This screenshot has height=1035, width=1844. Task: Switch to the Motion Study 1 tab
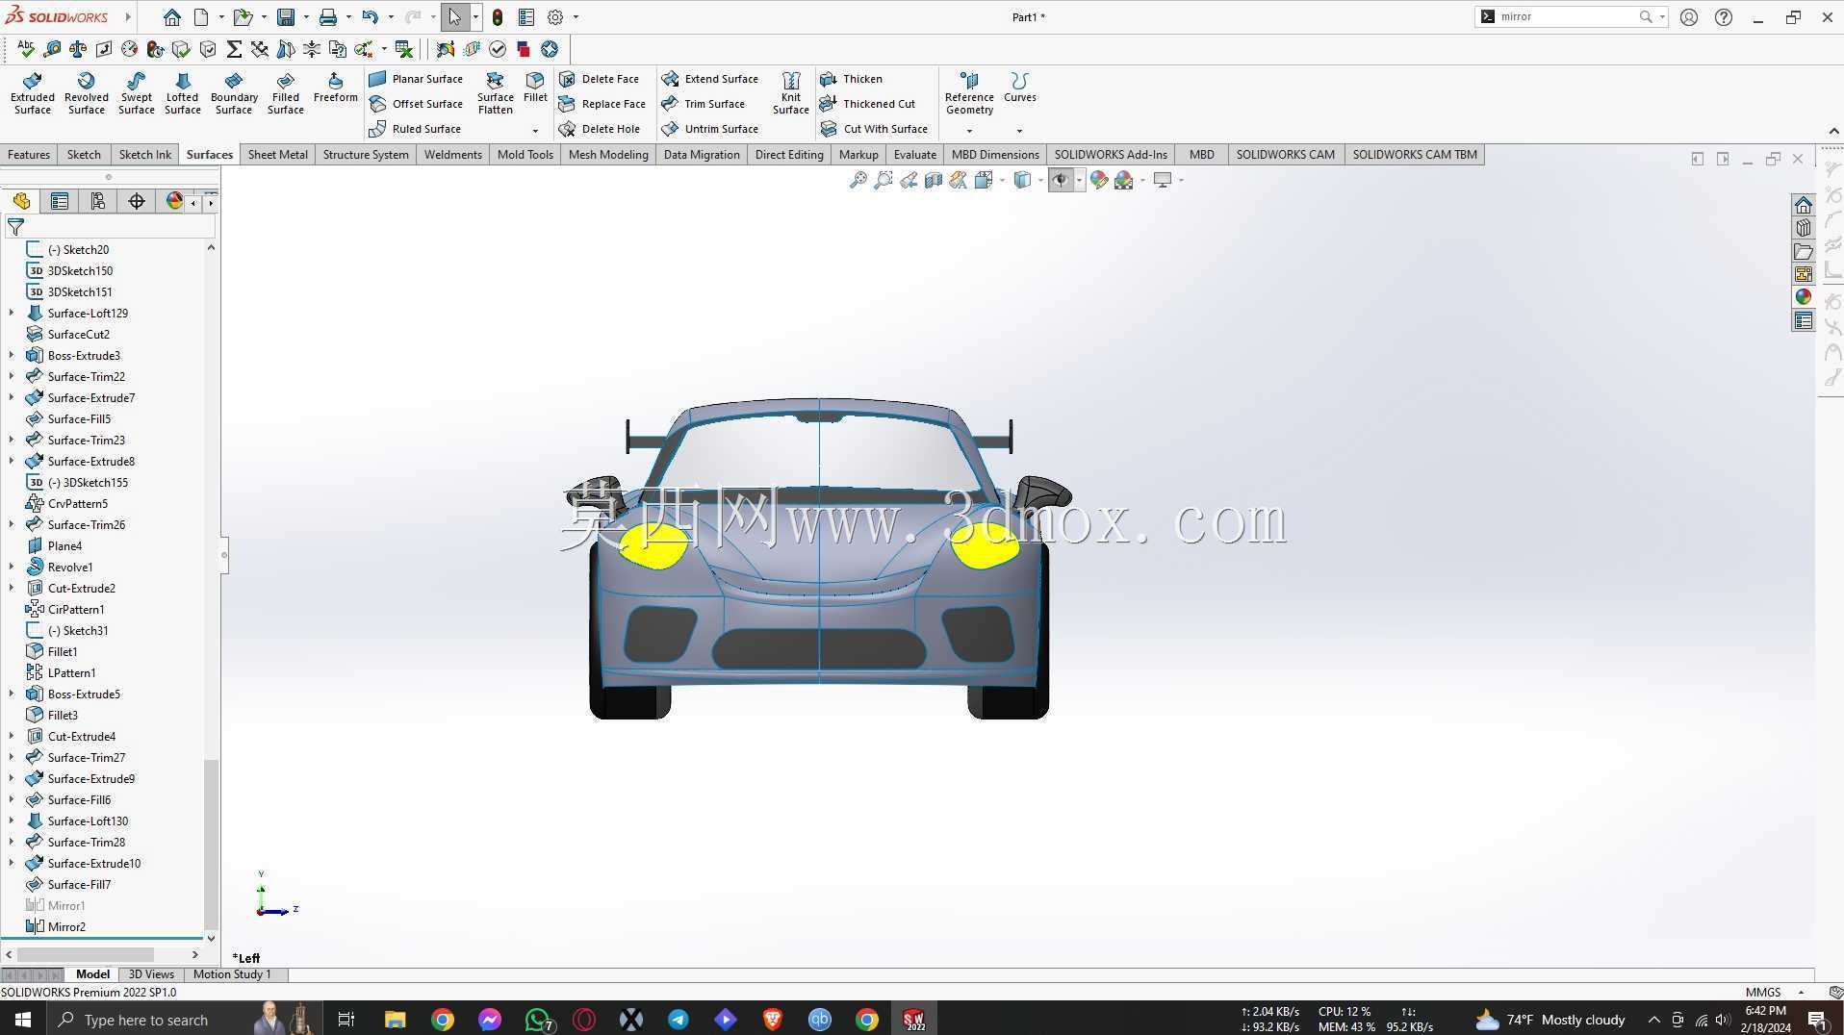[x=232, y=974]
